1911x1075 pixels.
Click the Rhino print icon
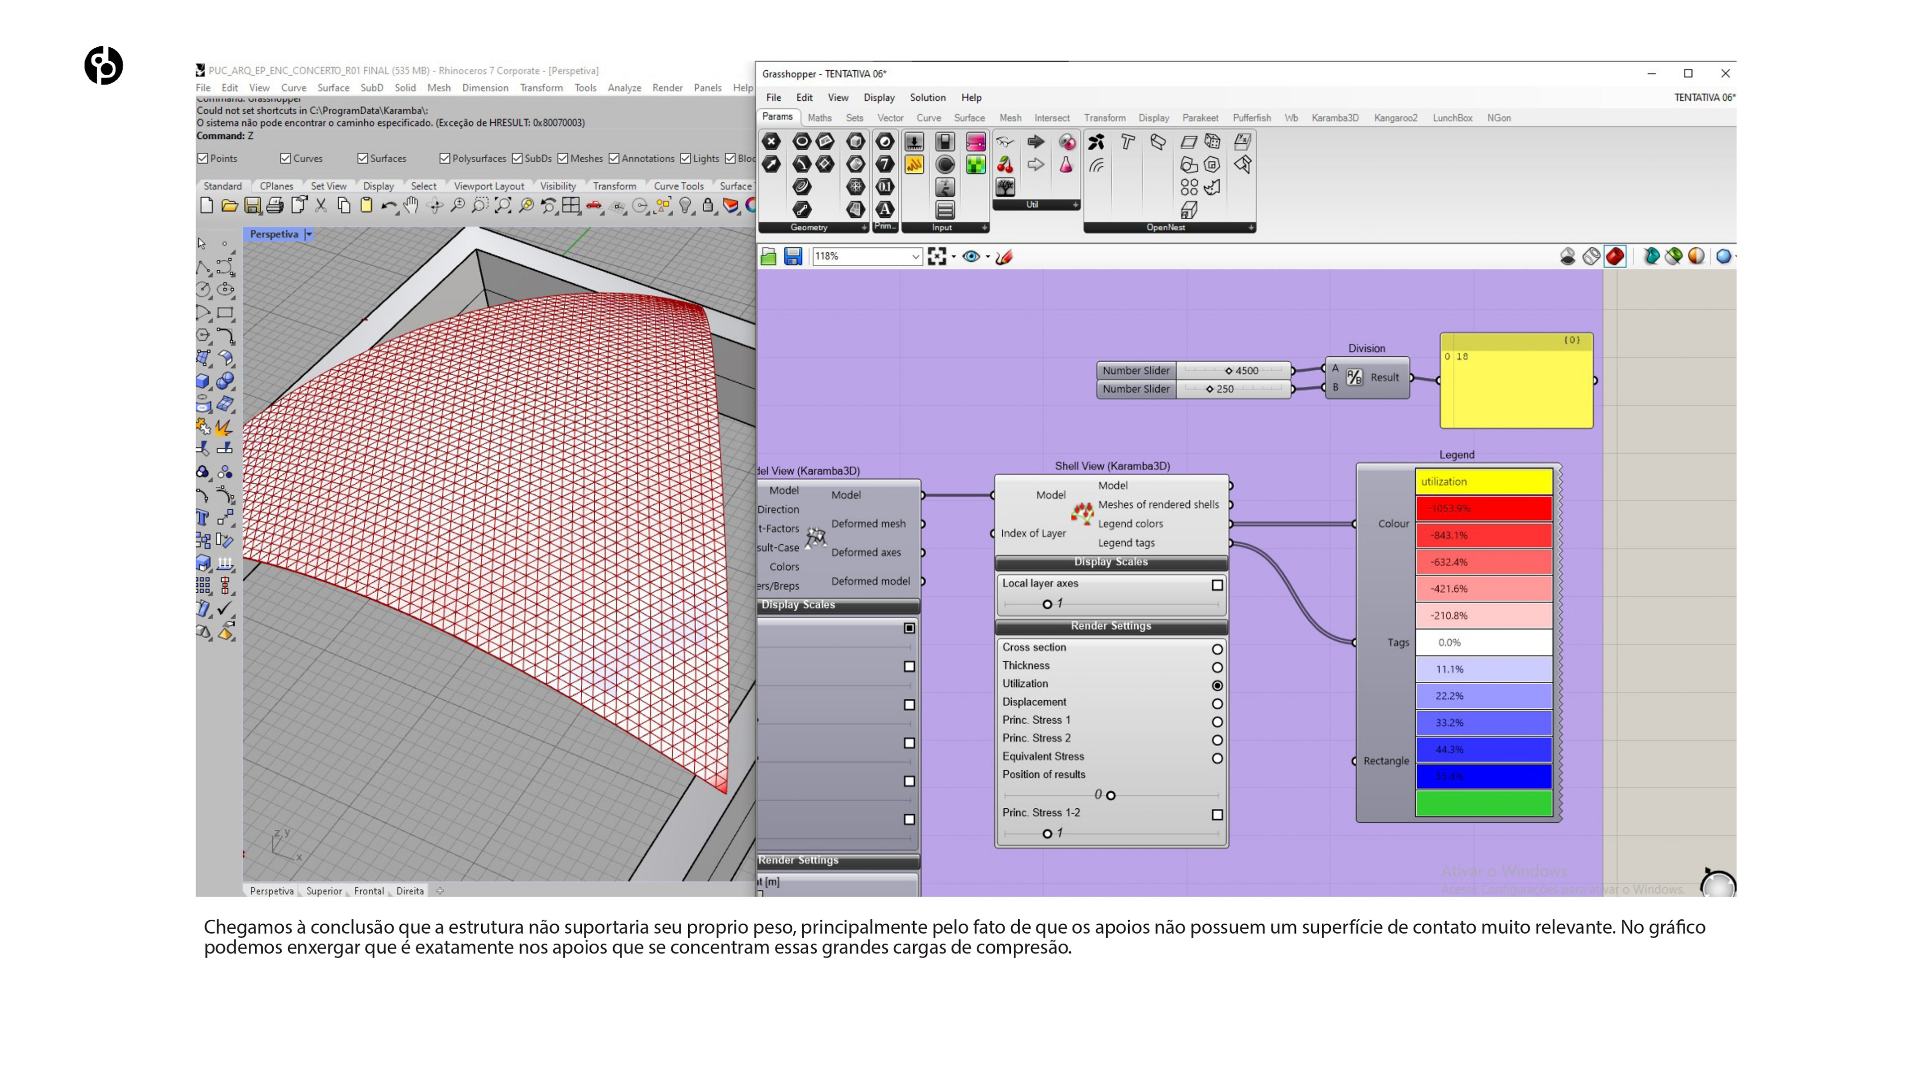275,206
